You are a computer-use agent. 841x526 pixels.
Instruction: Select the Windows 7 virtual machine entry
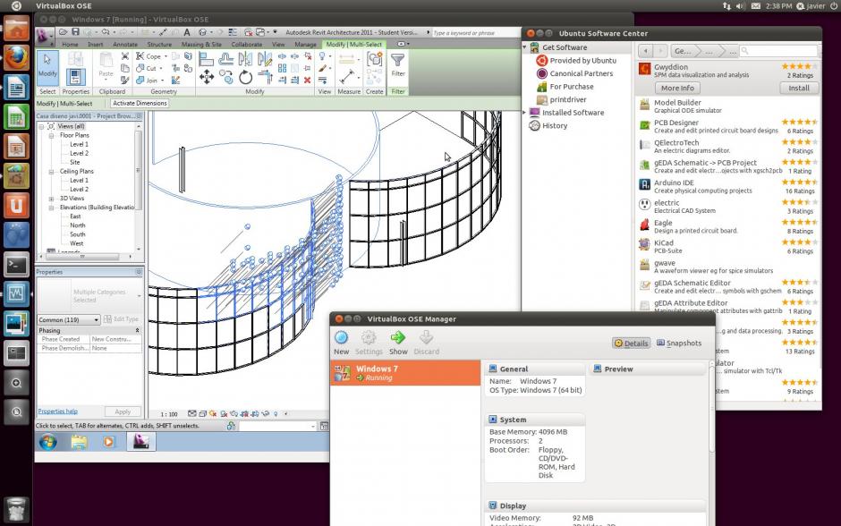405,373
